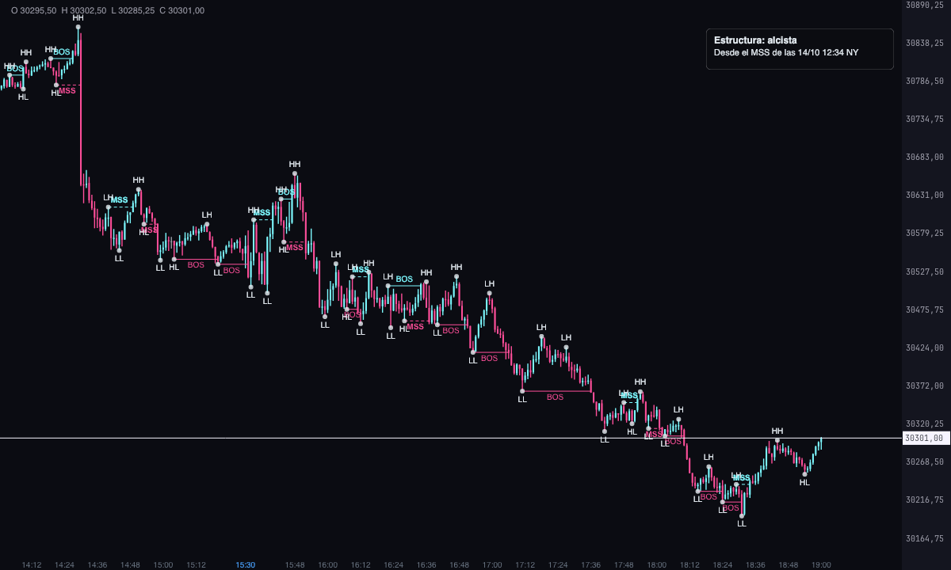
Task: Select the highlighted 15:30 time label
Action: point(246,564)
